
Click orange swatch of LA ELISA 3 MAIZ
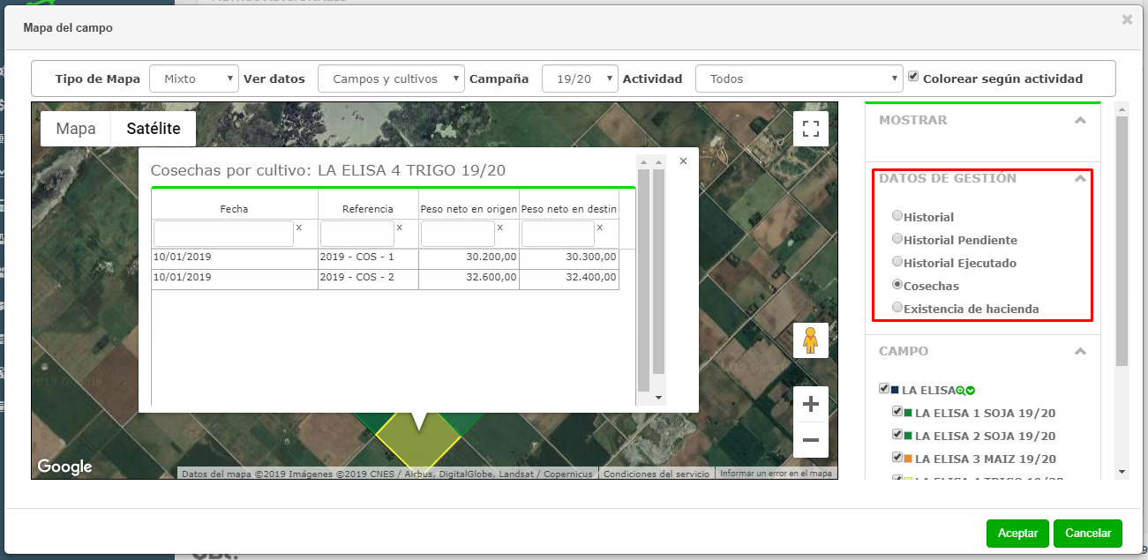(907, 459)
